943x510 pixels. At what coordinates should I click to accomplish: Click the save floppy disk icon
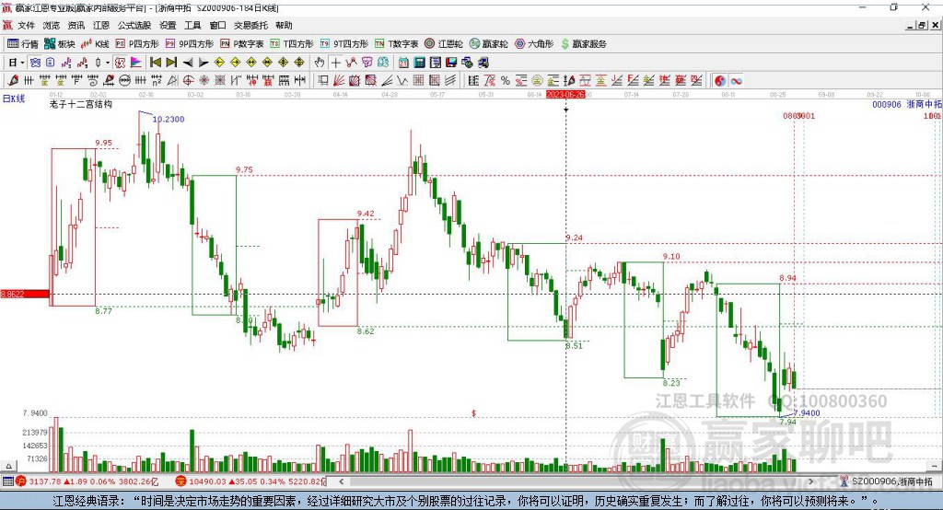(x=451, y=63)
